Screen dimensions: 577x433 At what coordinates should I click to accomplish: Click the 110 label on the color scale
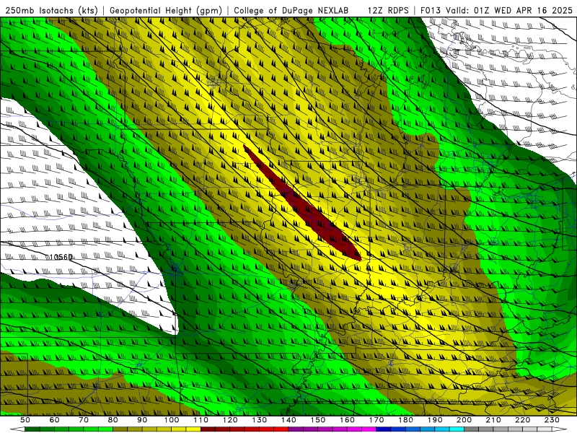pos(201,420)
